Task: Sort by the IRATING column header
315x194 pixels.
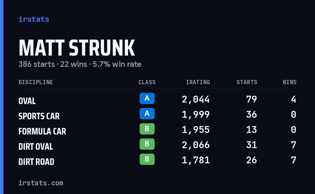Action: [x=198, y=82]
